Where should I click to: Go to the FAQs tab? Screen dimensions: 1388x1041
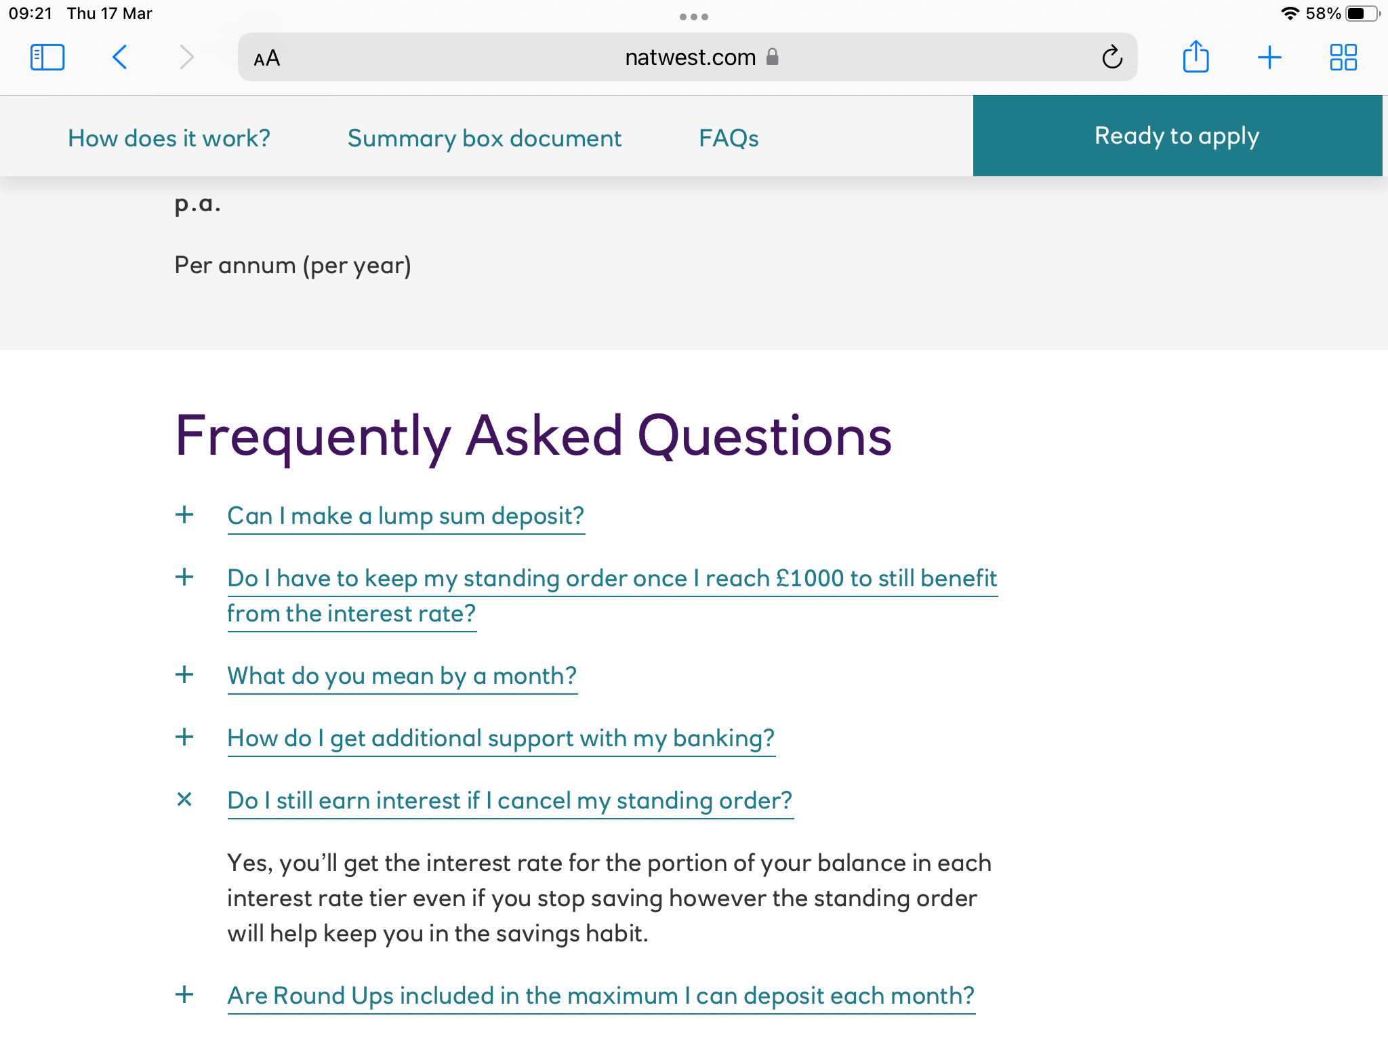click(729, 138)
